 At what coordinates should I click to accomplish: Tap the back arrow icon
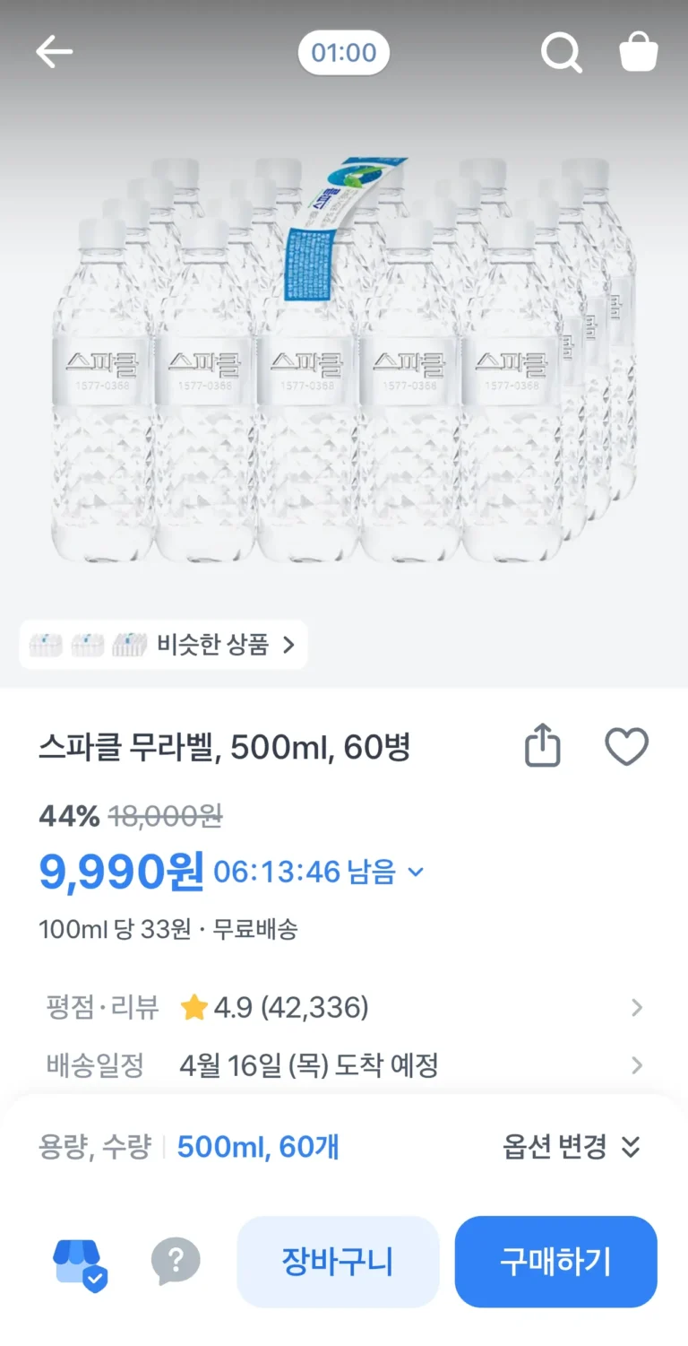[54, 53]
